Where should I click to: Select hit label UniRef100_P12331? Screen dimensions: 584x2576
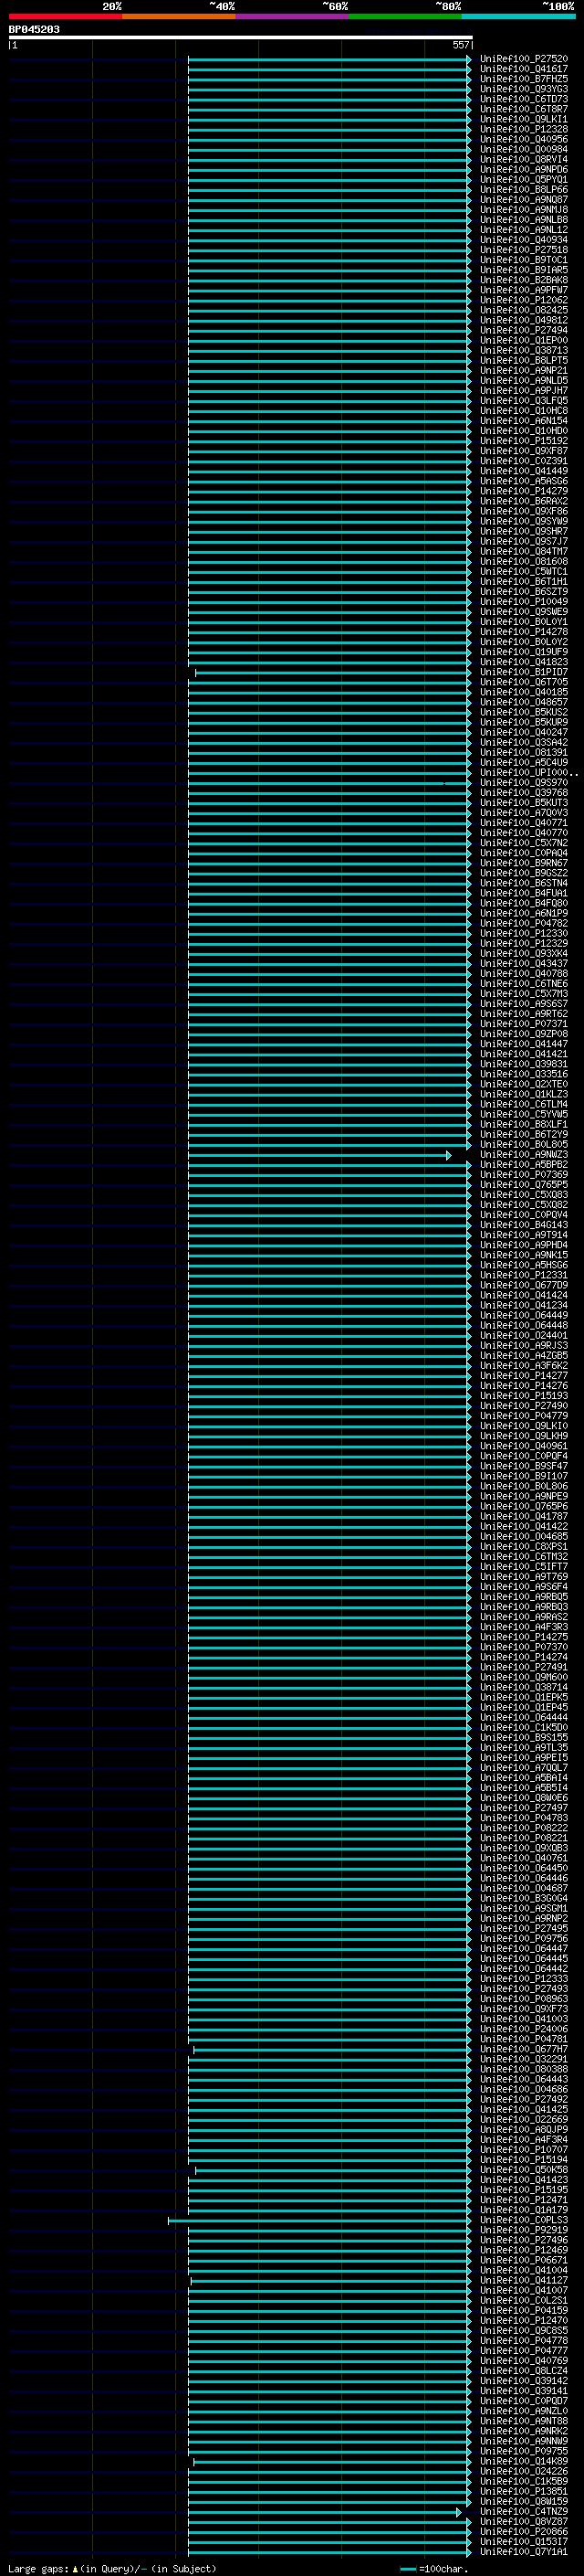click(x=523, y=1275)
